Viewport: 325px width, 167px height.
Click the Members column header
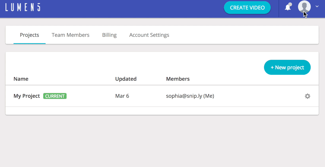[178, 79]
